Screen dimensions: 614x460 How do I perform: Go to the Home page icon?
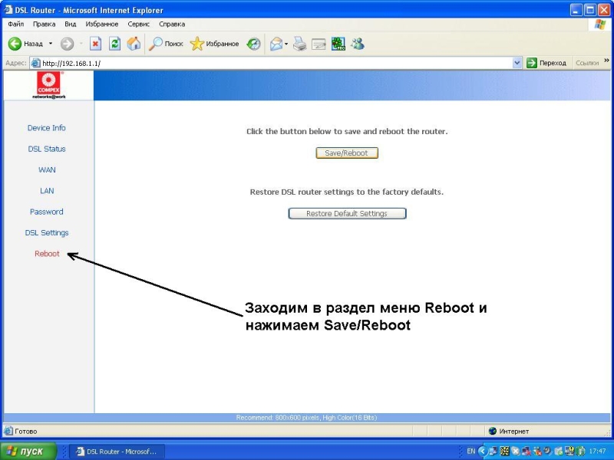134,44
